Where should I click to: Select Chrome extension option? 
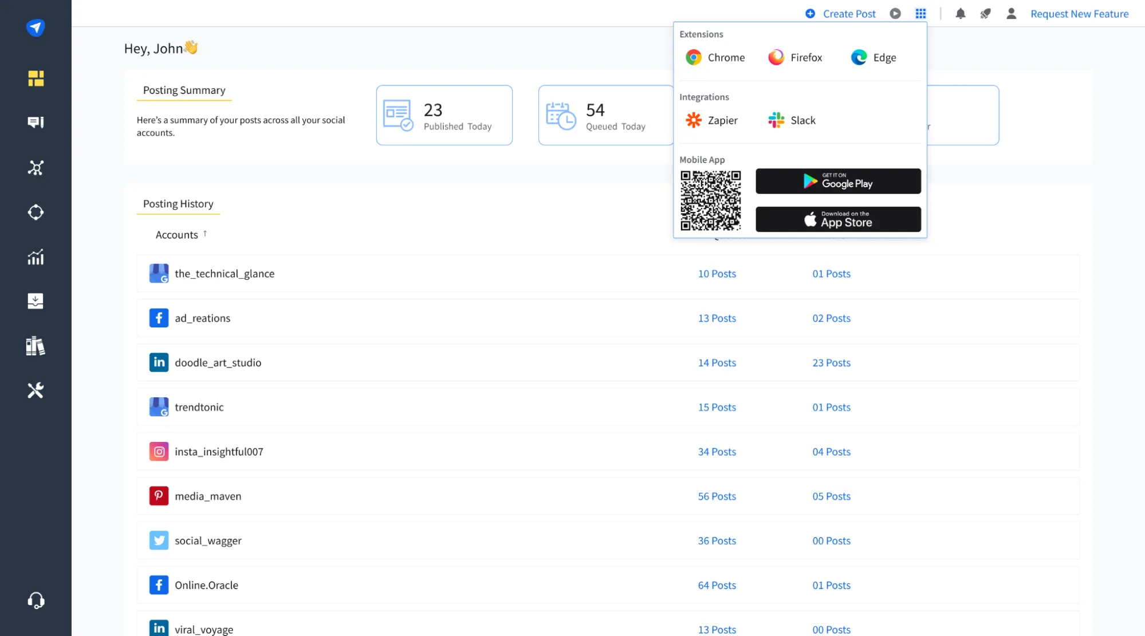pos(715,57)
